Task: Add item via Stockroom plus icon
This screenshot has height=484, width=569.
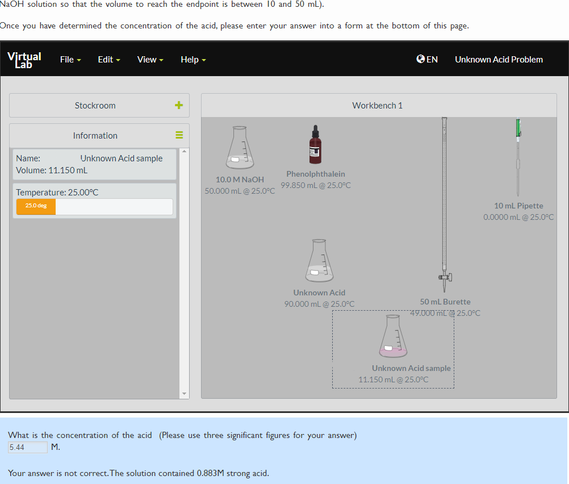Action: (x=179, y=105)
